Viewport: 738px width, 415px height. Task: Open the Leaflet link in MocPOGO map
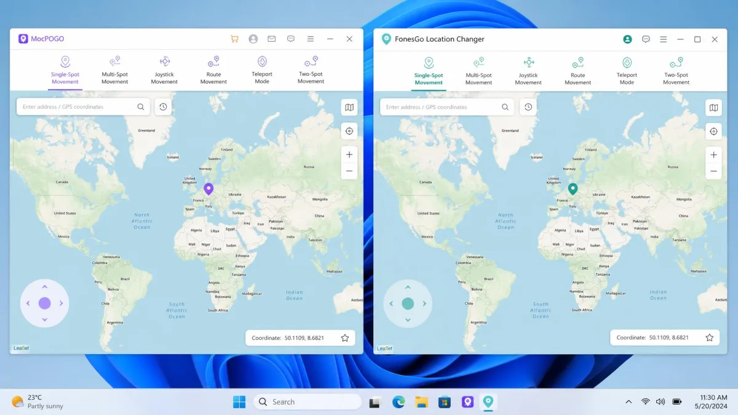click(21, 348)
